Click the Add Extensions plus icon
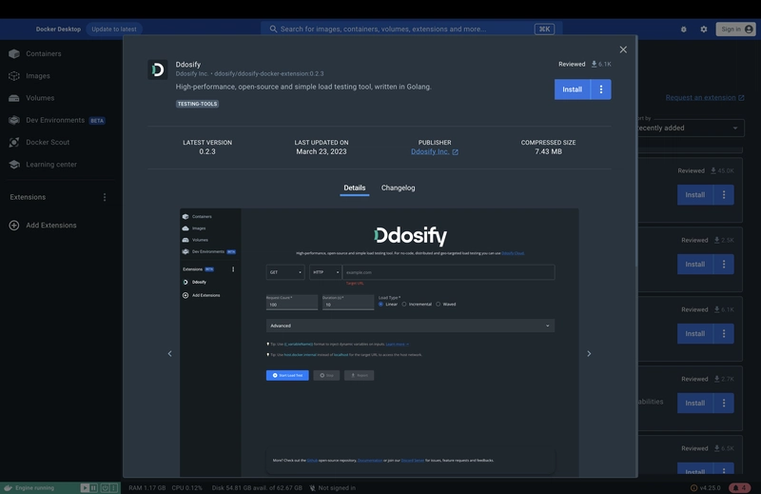The height and width of the screenshot is (494, 761). pos(14,226)
